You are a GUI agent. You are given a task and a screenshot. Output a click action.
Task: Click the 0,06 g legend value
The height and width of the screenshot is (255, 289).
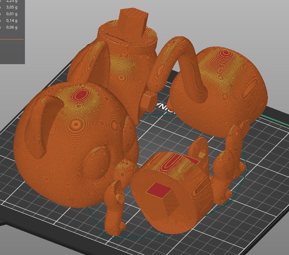pos(12,27)
